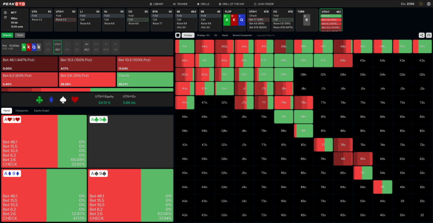Screen dimensions: 433x223
Task: Open the chat feedback icon beside Elo
Action: tap(421, 4)
